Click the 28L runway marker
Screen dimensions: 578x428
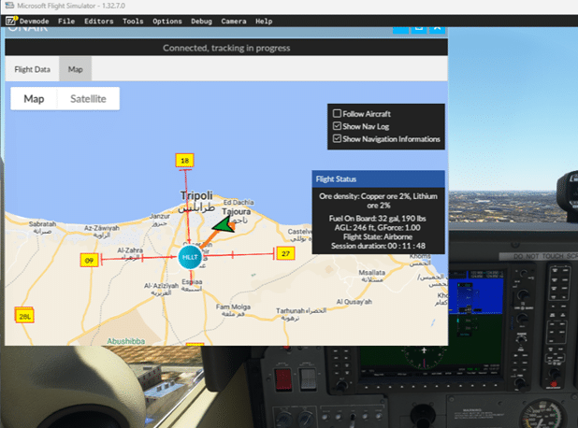(24, 317)
